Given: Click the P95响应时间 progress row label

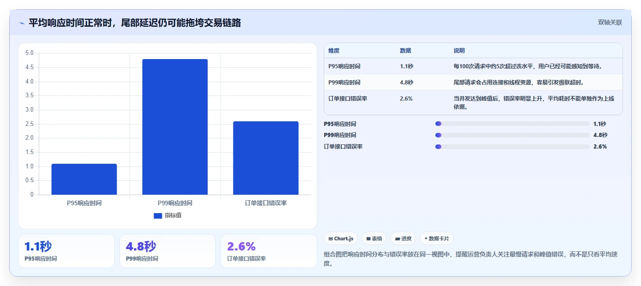Looking at the screenshot, I should [x=340, y=124].
